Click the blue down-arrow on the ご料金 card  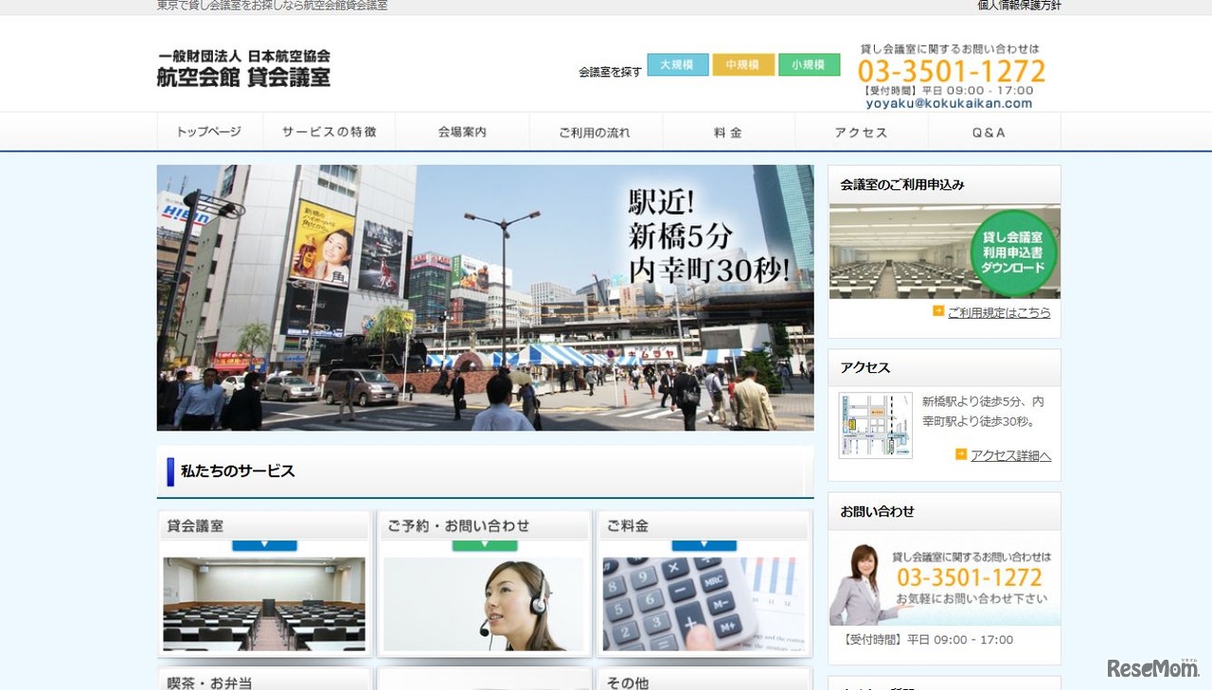click(704, 544)
